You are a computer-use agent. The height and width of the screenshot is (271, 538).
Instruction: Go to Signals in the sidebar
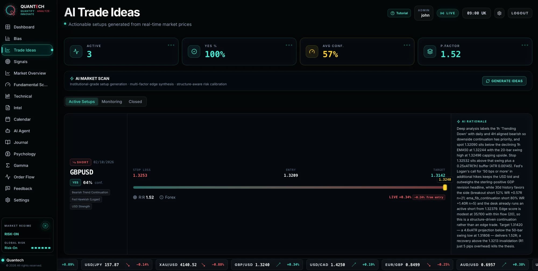[x=27, y=62]
